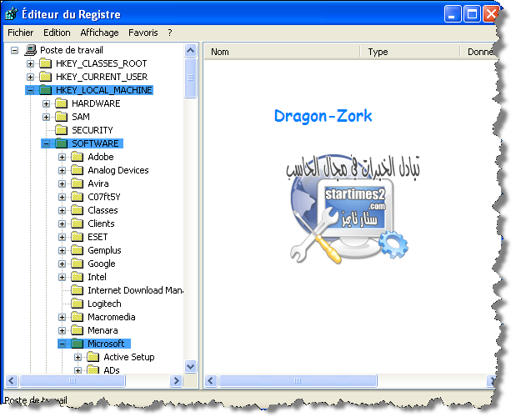
Task: Click the Google folder icon
Action: (78, 264)
